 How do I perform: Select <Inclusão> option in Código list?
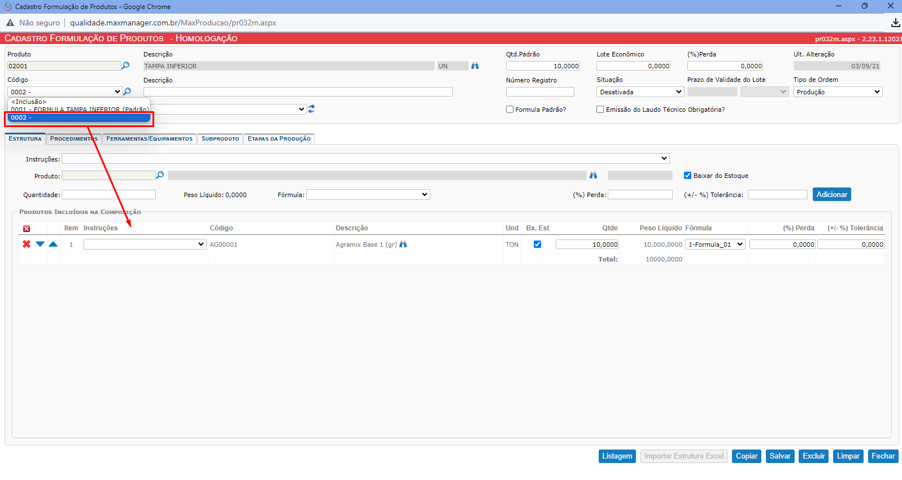point(79,102)
